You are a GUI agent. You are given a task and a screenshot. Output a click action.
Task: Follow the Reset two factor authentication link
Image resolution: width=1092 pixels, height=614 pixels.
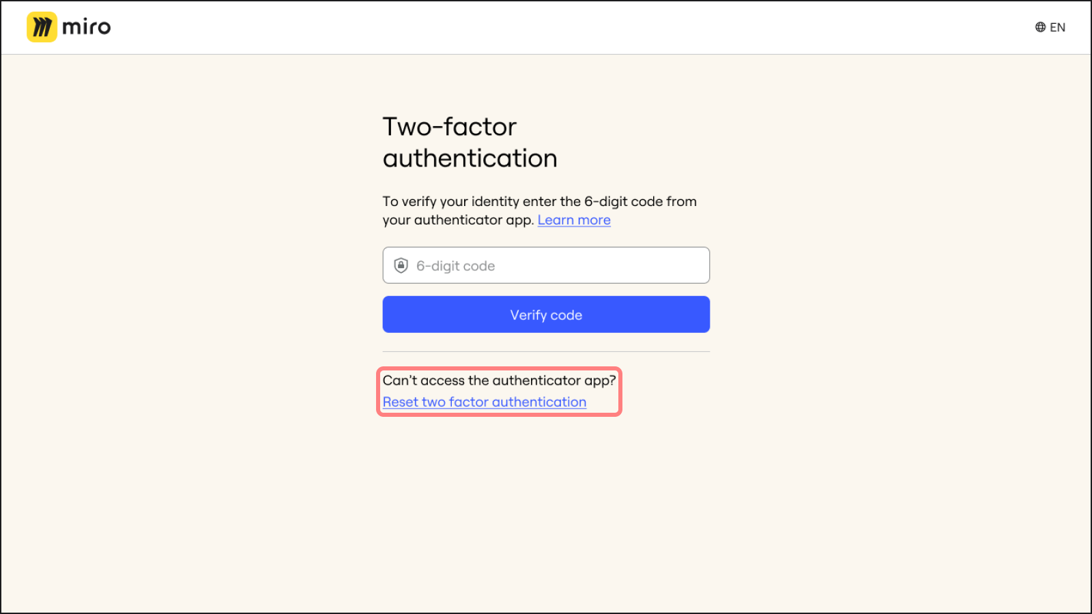(x=484, y=402)
